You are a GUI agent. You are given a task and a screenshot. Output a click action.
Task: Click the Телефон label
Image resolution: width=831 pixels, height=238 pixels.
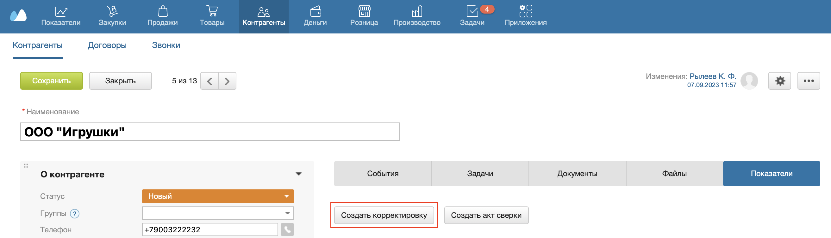(56, 230)
